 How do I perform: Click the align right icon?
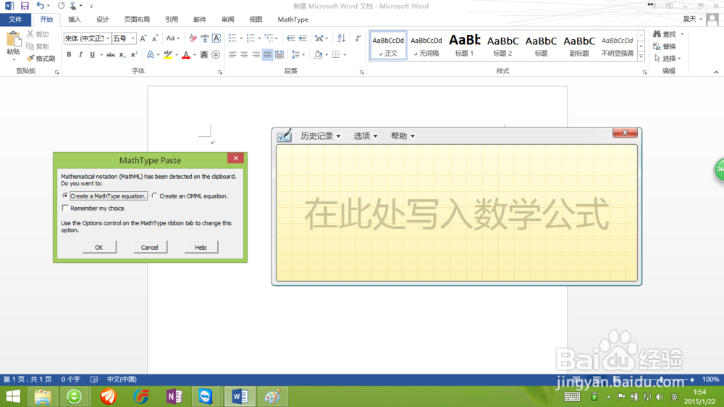(x=256, y=54)
